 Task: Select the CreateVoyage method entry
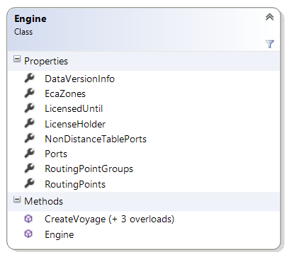coord(110,219)
